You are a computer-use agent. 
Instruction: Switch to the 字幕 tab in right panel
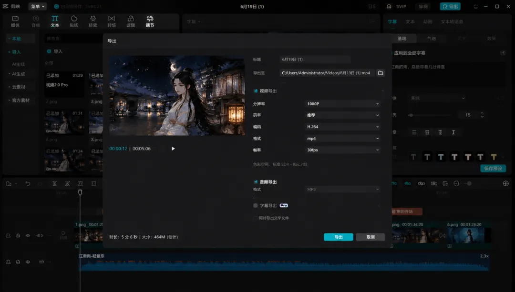[392, 21]
